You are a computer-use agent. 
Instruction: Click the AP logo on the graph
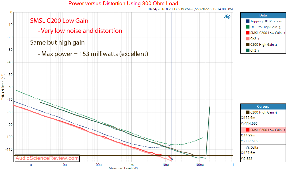(227, 17)
